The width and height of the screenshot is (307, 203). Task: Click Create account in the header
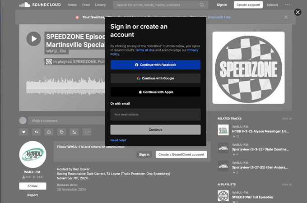248,5
